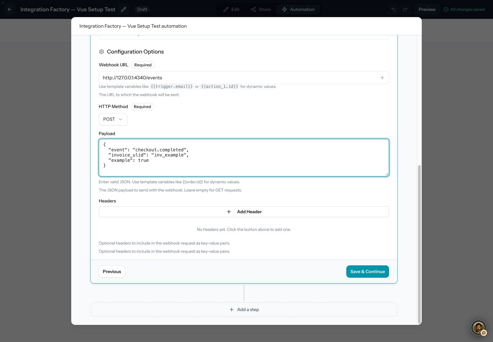Click the All changes saved checkmark icon

[446, 10]
